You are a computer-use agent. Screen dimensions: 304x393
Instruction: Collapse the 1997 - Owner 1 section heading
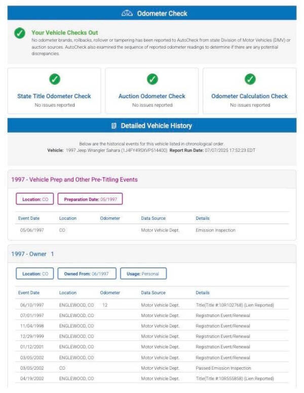pos(32,254)
